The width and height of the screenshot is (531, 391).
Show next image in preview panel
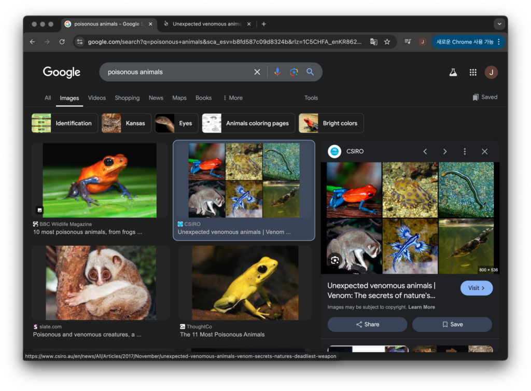pyautogui.click(x=444, y=151)
